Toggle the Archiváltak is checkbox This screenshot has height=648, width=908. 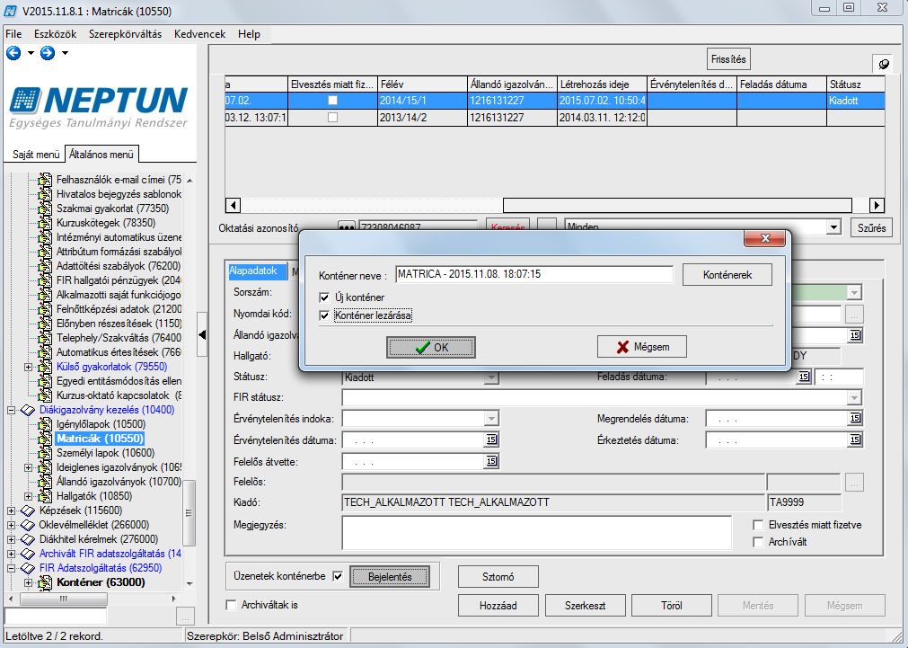tap(231, 605)
